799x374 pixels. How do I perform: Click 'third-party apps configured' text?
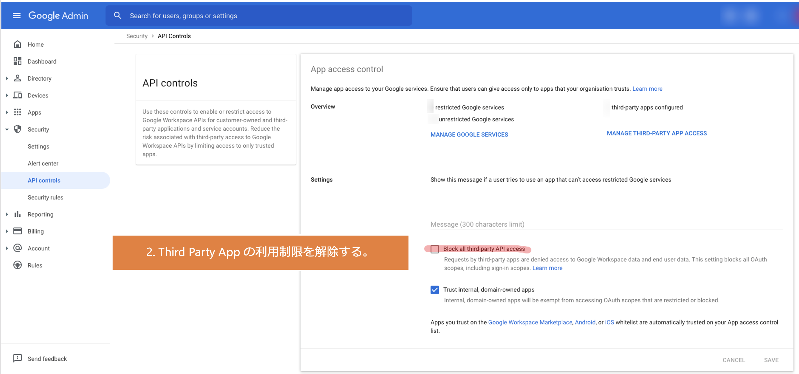[x=647, y=107]
